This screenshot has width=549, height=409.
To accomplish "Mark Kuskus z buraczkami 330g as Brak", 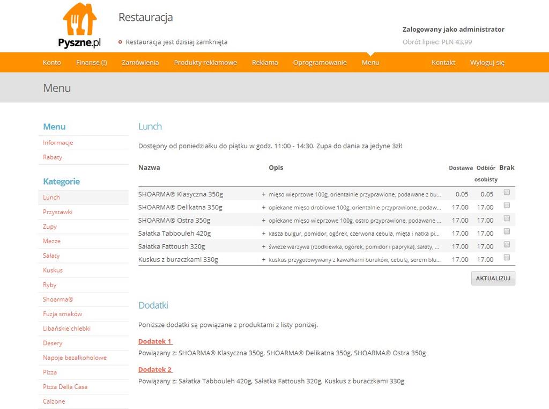I will pos(507,258).
